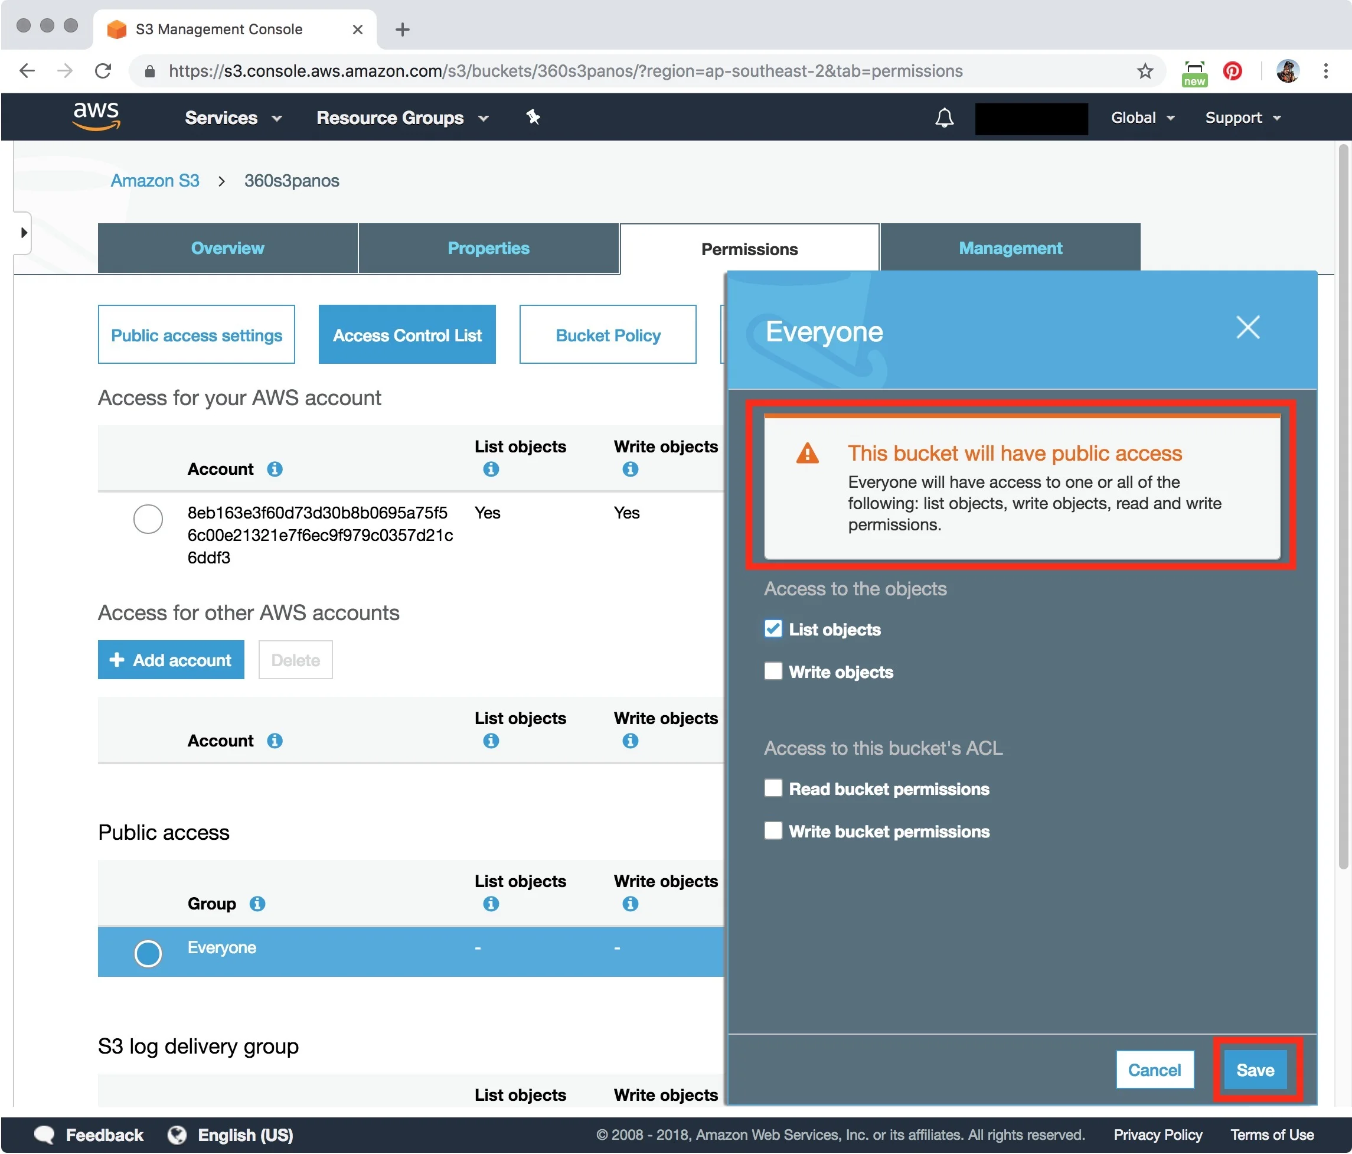
Task: Cancel the Everyone permission changes
Action: 1154,1070
